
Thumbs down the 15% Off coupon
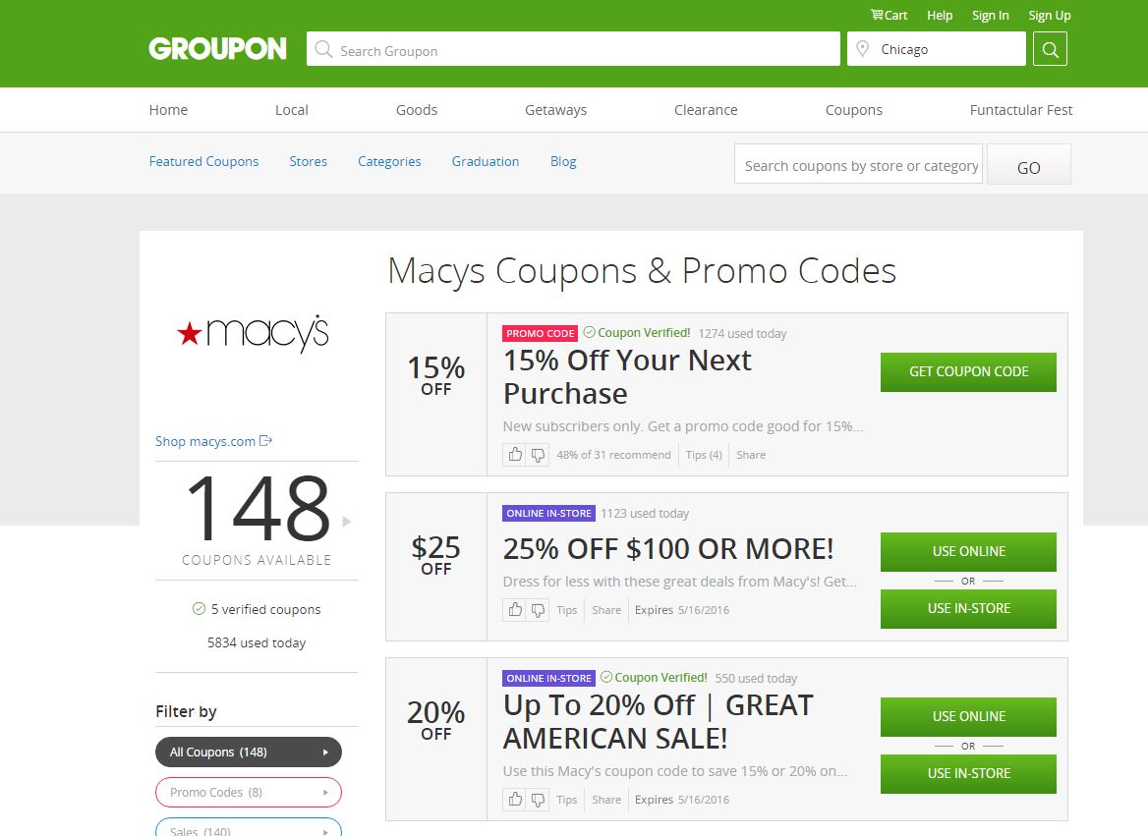pos(538,455)
